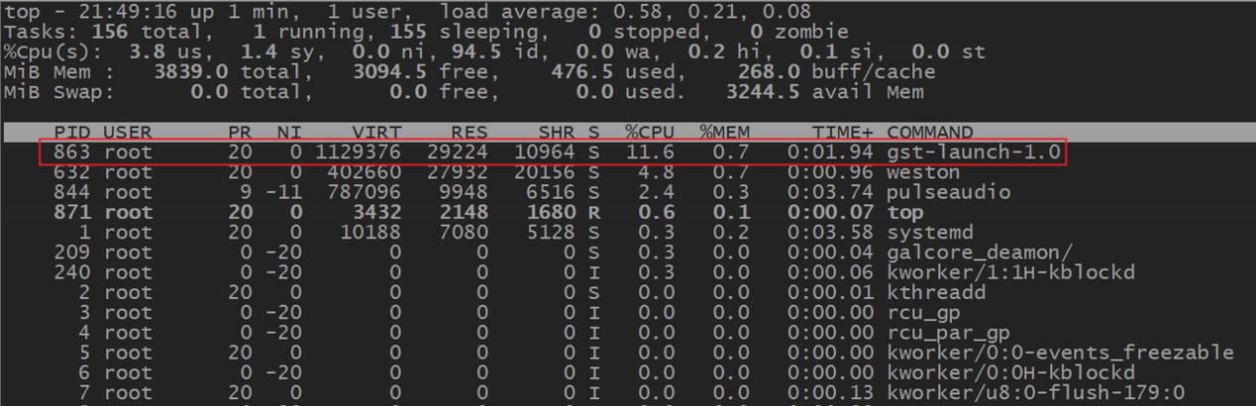Select the gst-launch-1.0 process row
This screenshot has width=1256, height=406.
[554, 152]
